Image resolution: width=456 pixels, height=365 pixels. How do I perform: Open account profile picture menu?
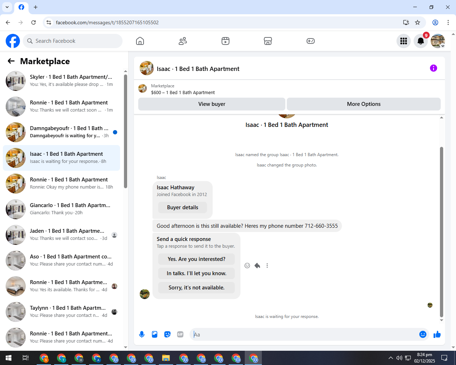pos(438,41)
